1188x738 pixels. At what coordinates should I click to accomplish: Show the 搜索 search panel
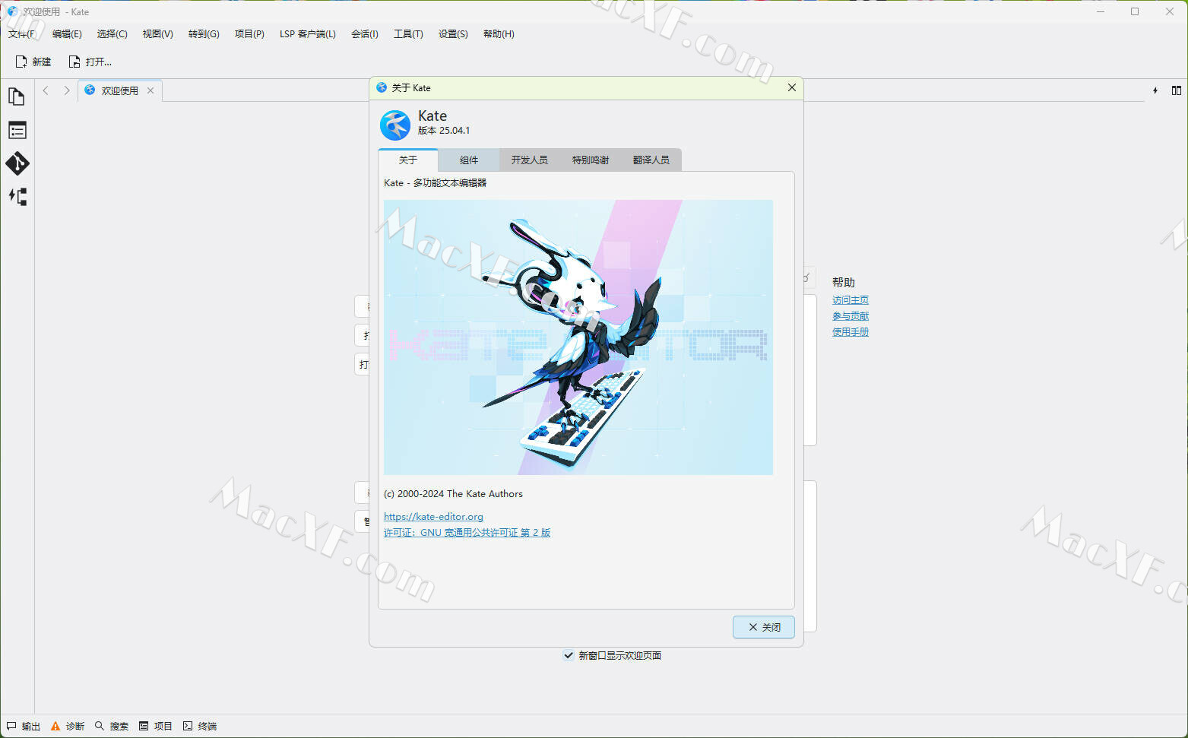coord(112,727)
